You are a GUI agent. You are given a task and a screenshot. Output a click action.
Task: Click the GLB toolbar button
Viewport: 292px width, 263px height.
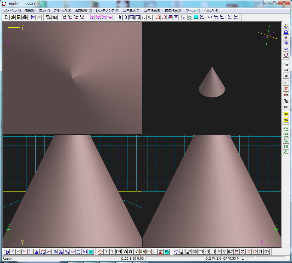point(210,17)
